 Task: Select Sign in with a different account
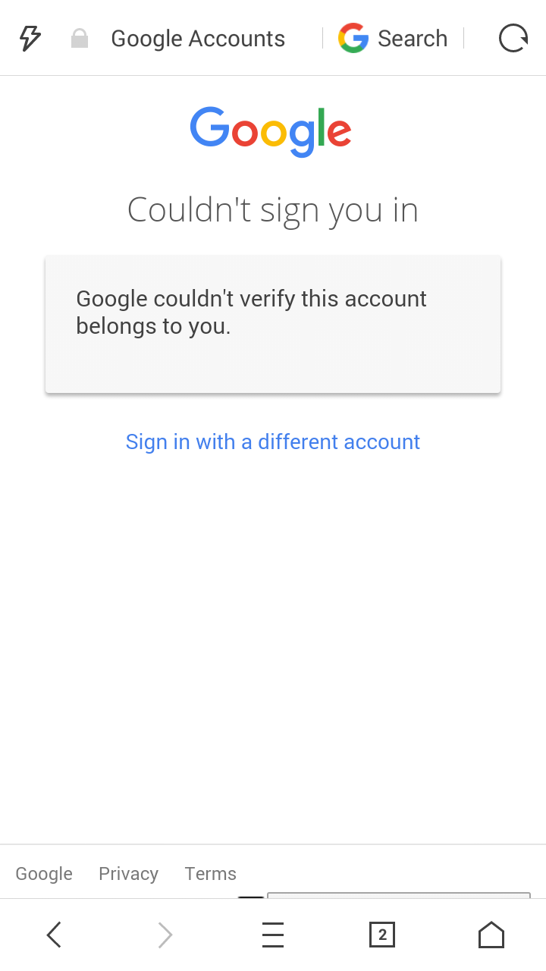272,442
